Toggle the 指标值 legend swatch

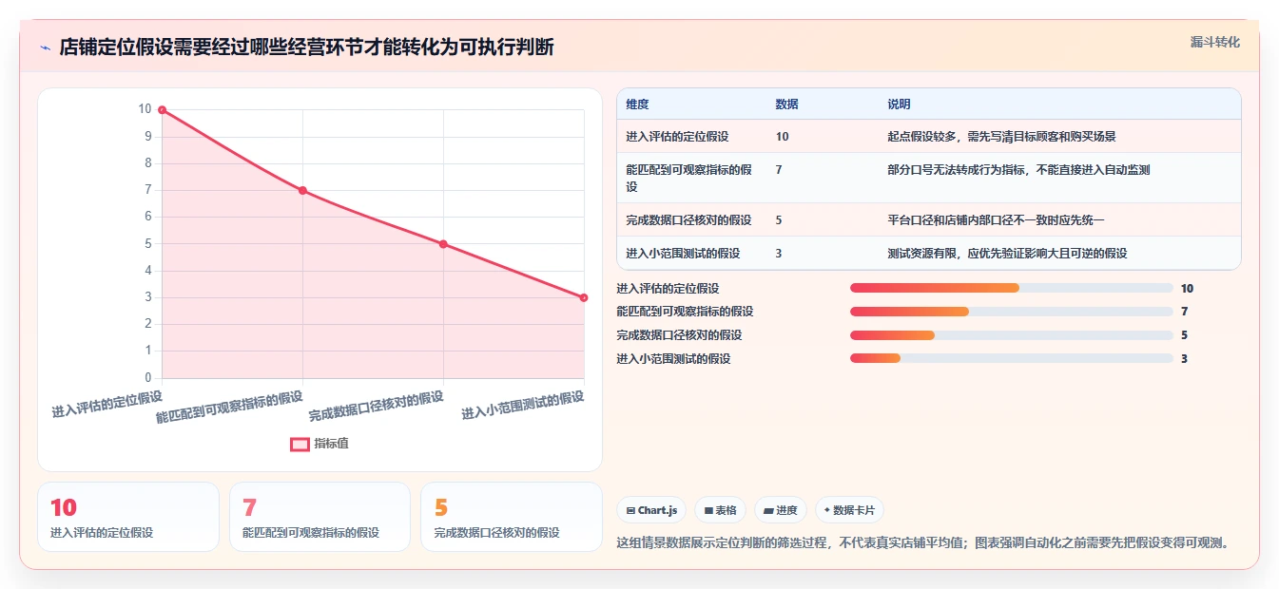[300, 444]
